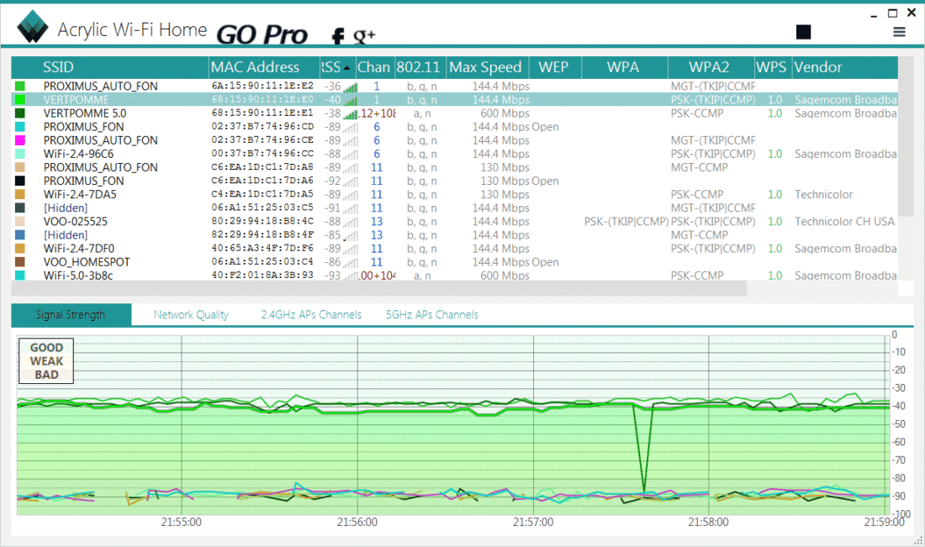Open the 5GHz APs Channels tab
The height and width of the screenshot is (547, 925).
coord(432,315)
